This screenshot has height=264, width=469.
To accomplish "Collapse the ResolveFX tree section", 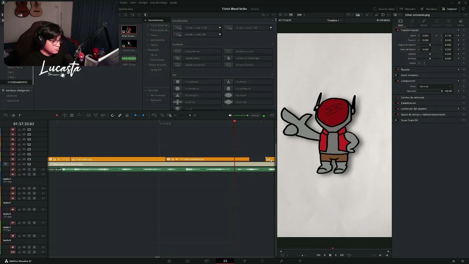I will tap(145, 50).
